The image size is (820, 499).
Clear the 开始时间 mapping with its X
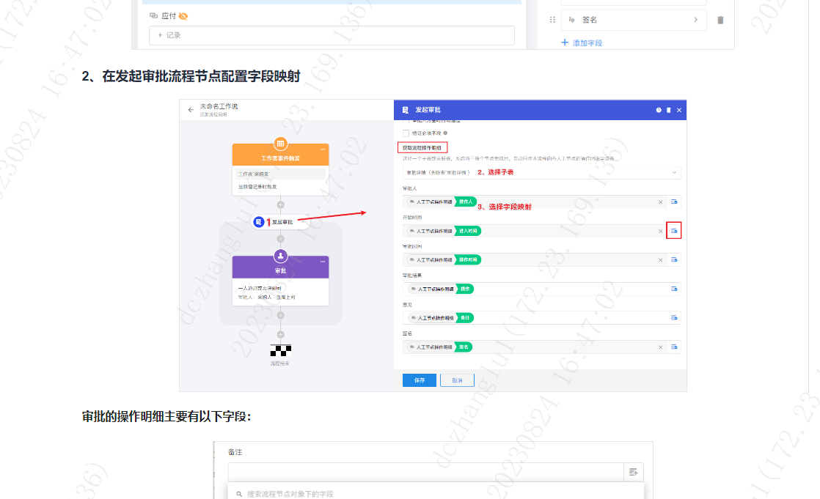[661, 231]
